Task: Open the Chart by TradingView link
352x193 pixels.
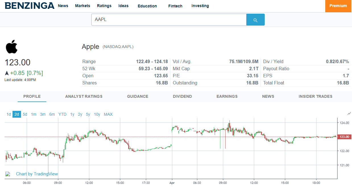Action: pyautogui.click(x=37, y=174)
